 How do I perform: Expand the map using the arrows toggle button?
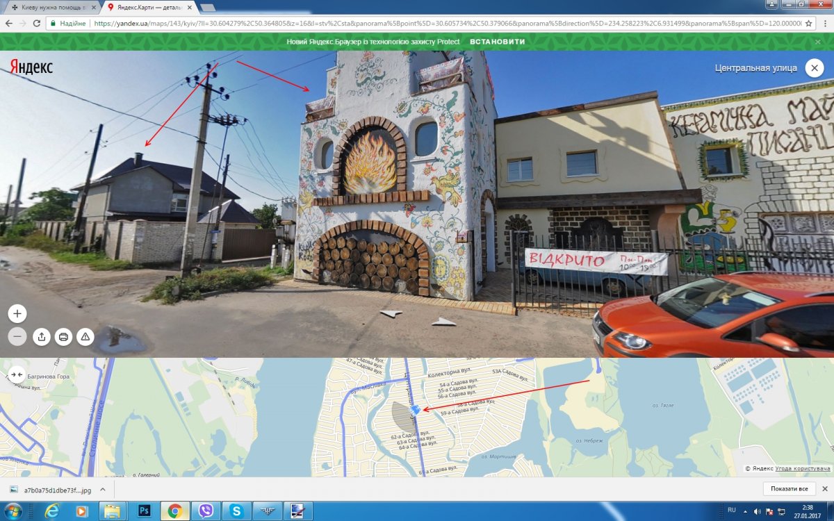tap(17, 374)
